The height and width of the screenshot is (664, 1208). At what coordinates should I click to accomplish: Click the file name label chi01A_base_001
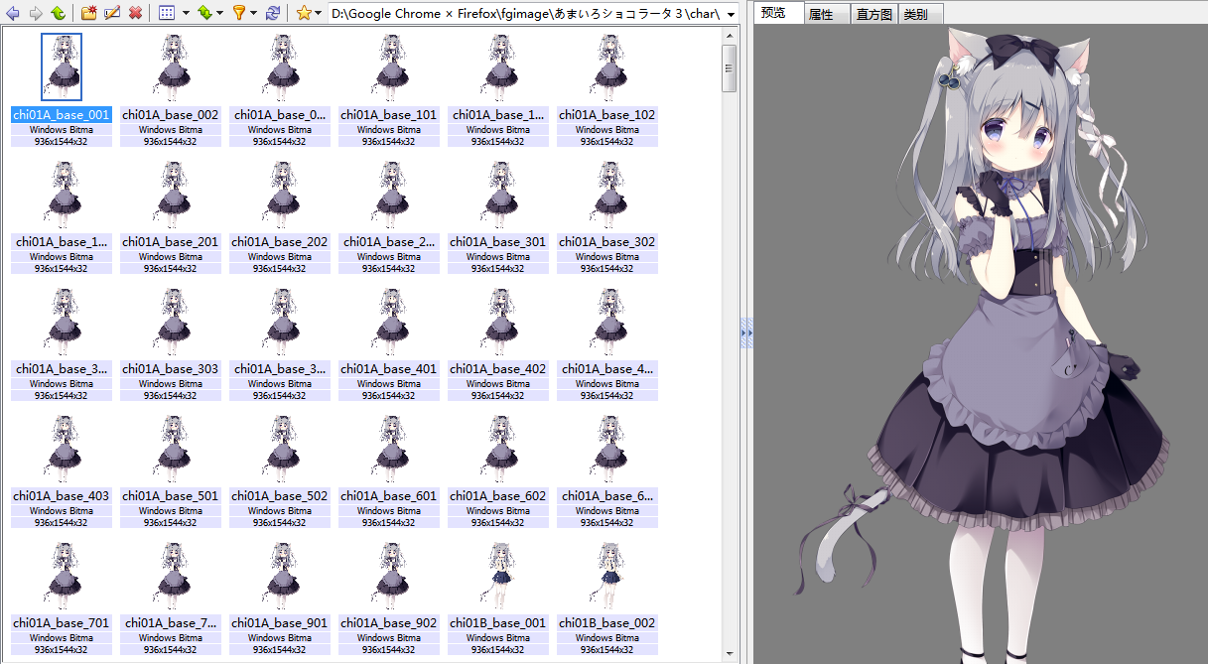coord(62,115)
